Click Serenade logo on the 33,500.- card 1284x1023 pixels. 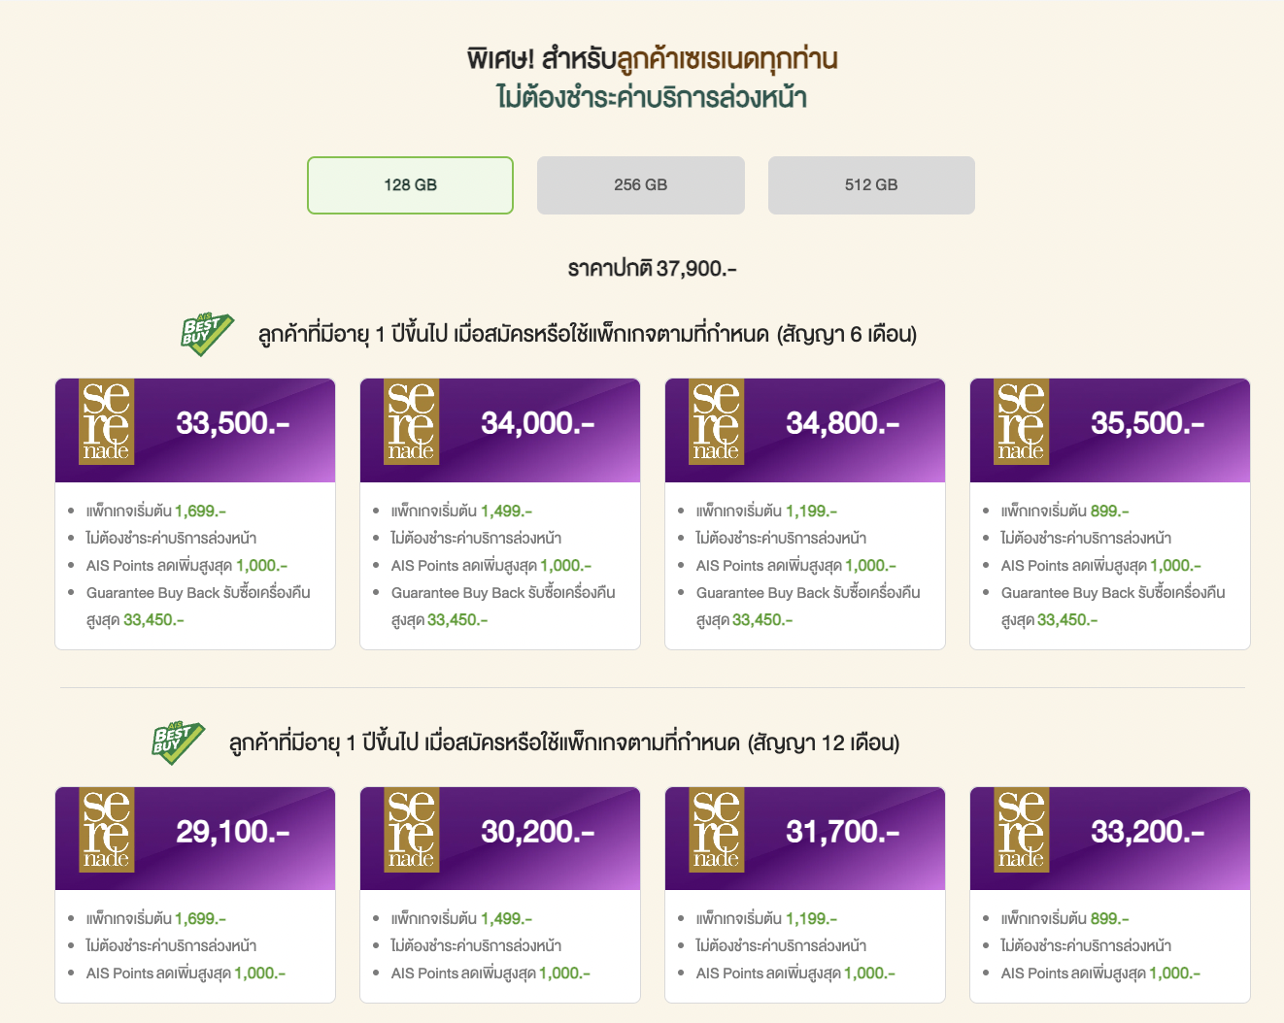(x=106, y=422)
